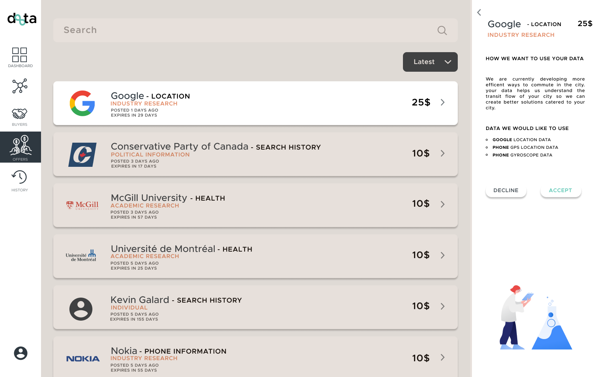The height and width of the screenshot is (377, 600).
Task: Go to the Buyers page
Action: (x=20, y=117)
